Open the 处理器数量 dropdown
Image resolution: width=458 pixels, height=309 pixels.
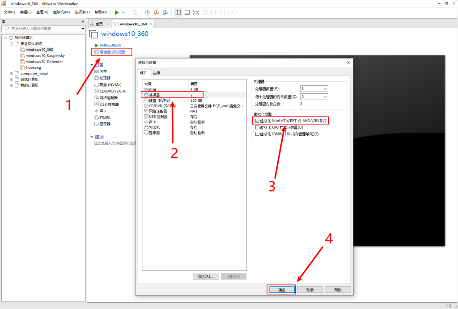pyautogui.click(x=314, y=89)
